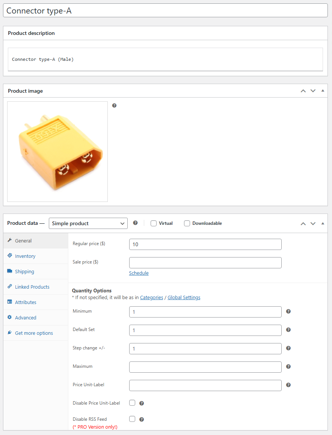
Task: Click help icon next to product image
Action: pyautogui.click(x=115, y=105)
